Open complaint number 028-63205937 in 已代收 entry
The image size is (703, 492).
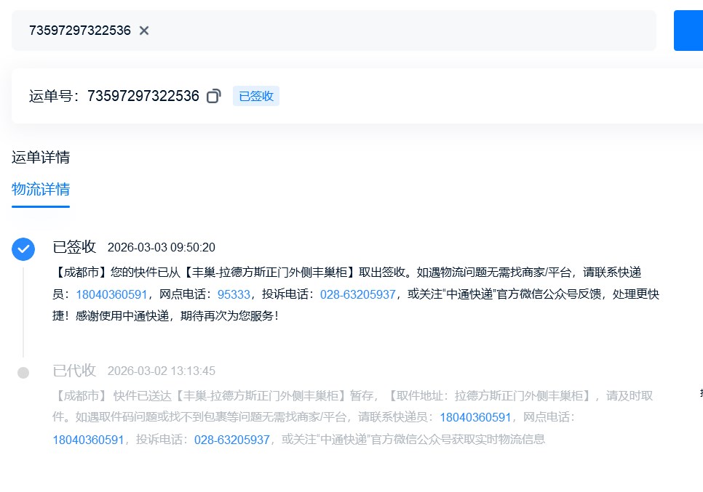(x=232, y=439)
